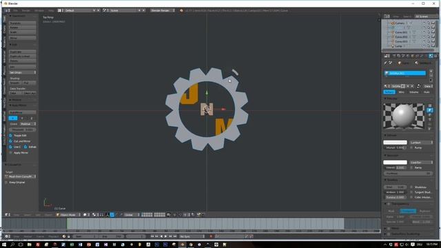The image size is (441, 248).
Task: Click the Join button
Action: [x=22, y=67]
